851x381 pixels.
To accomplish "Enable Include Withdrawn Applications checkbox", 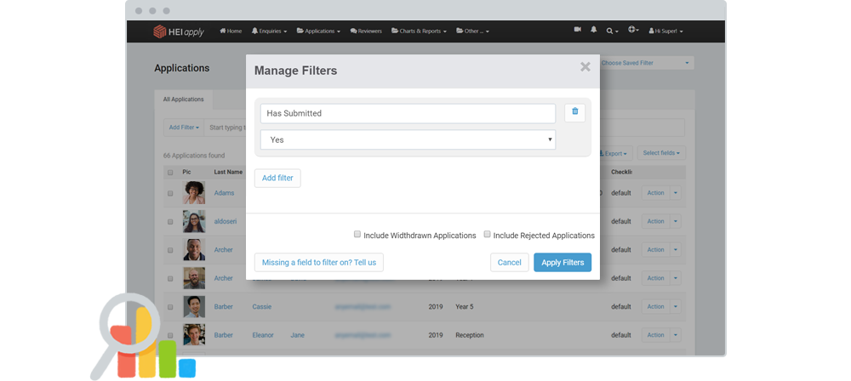I will pos(357,235).
